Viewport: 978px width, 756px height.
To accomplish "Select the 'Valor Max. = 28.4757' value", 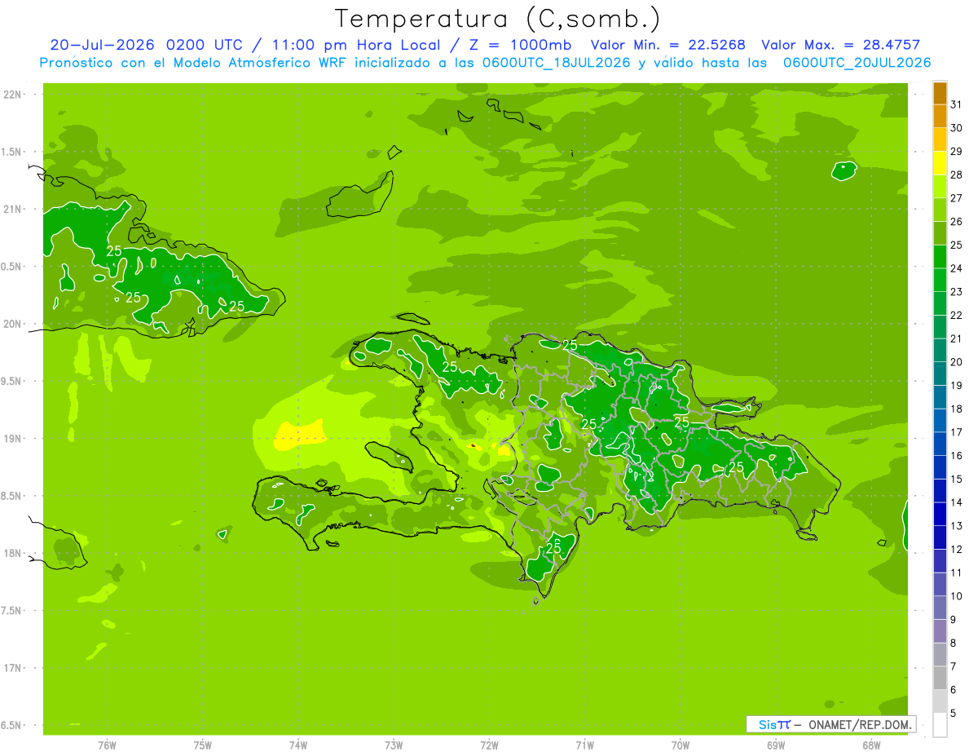I will click(x=840, y=45).
